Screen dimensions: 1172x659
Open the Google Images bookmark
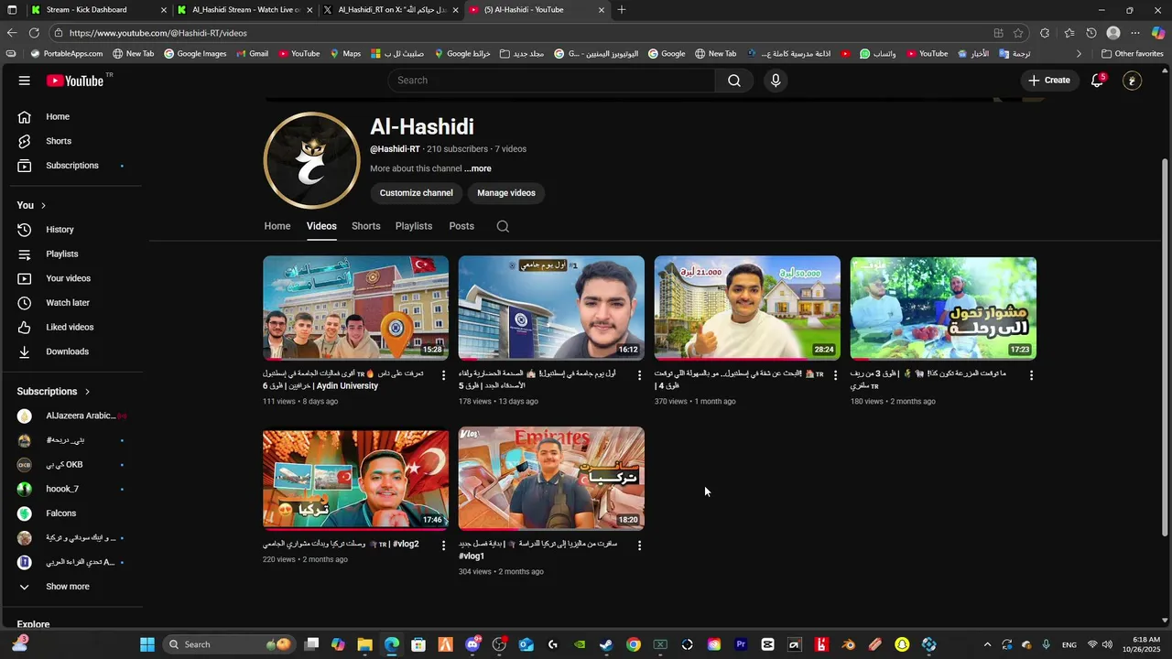(195, 54)
